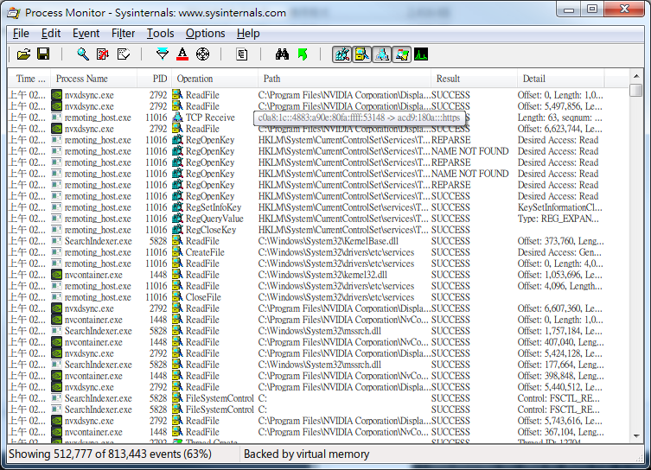The height and width of the screenshot is (470, 651).
Task: Toggle Show Network Activity button
Action: 382,54
